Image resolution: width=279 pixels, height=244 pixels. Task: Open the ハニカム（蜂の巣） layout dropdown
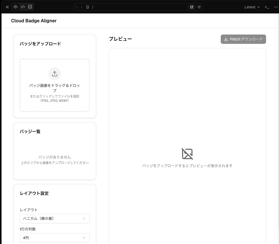(55, 219)
